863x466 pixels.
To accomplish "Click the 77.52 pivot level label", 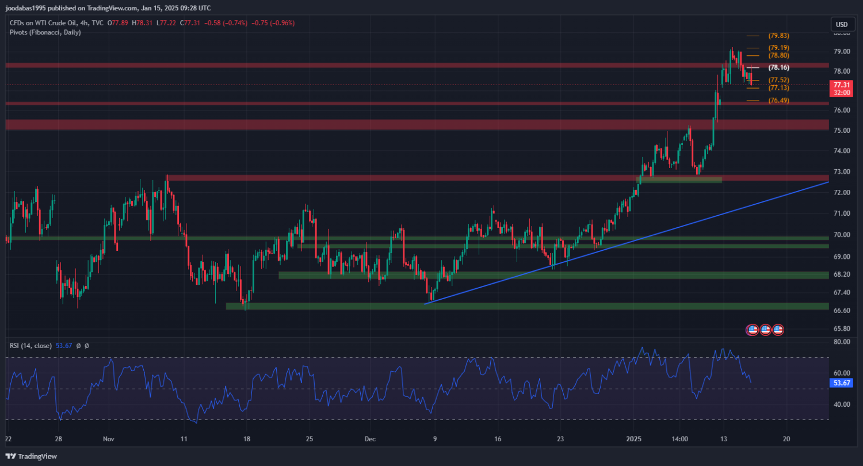I will pyautogui.click(x=778, y=80).
